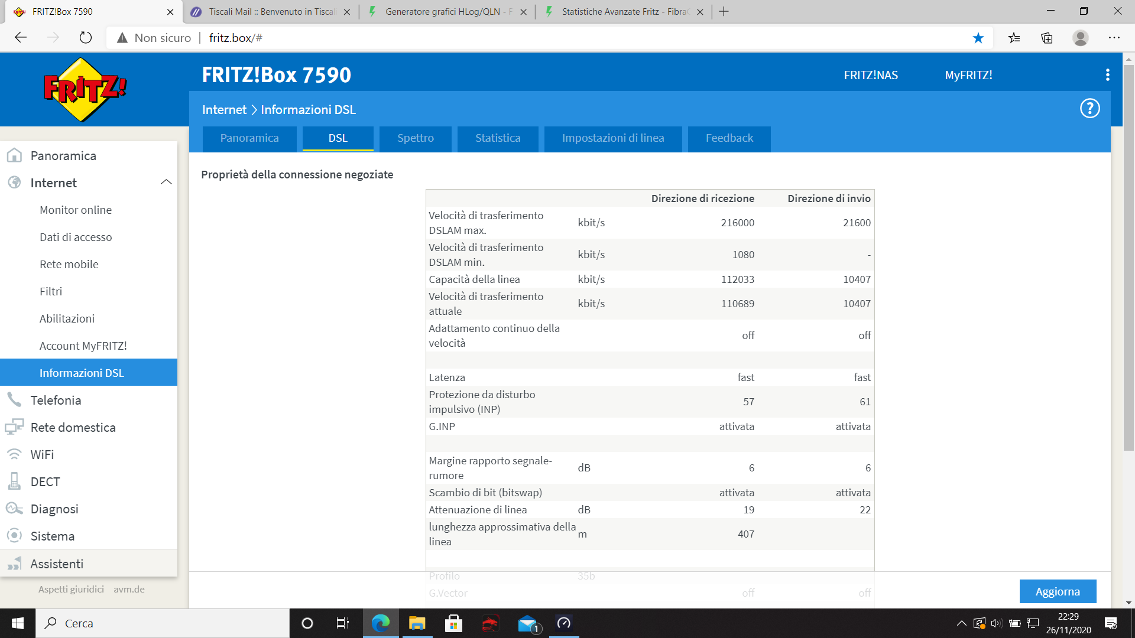This screenshot has width=1135, height=638.
Task: Click the Diagnosi icon in sidebar
Action: pyautogui.click(x=14, y=509)
